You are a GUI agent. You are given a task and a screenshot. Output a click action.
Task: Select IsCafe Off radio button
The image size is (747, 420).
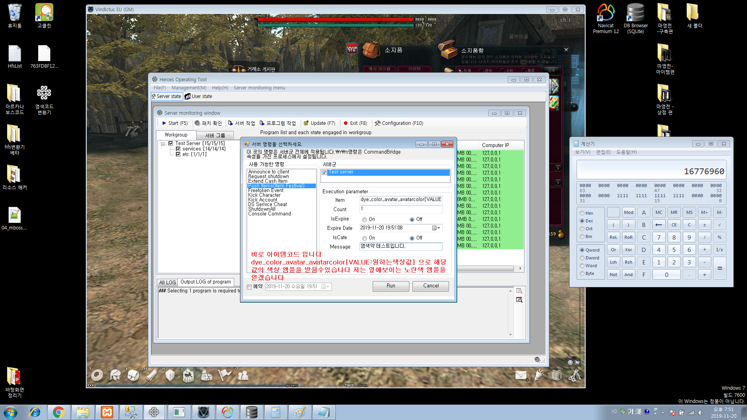412,238
